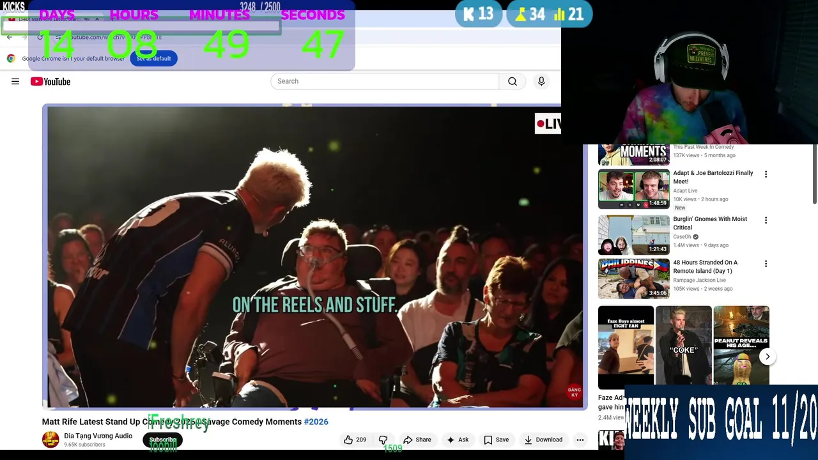Open options for Adapt & Joe Bartolozzi video

pyautogui.click(x=766, y=174)
